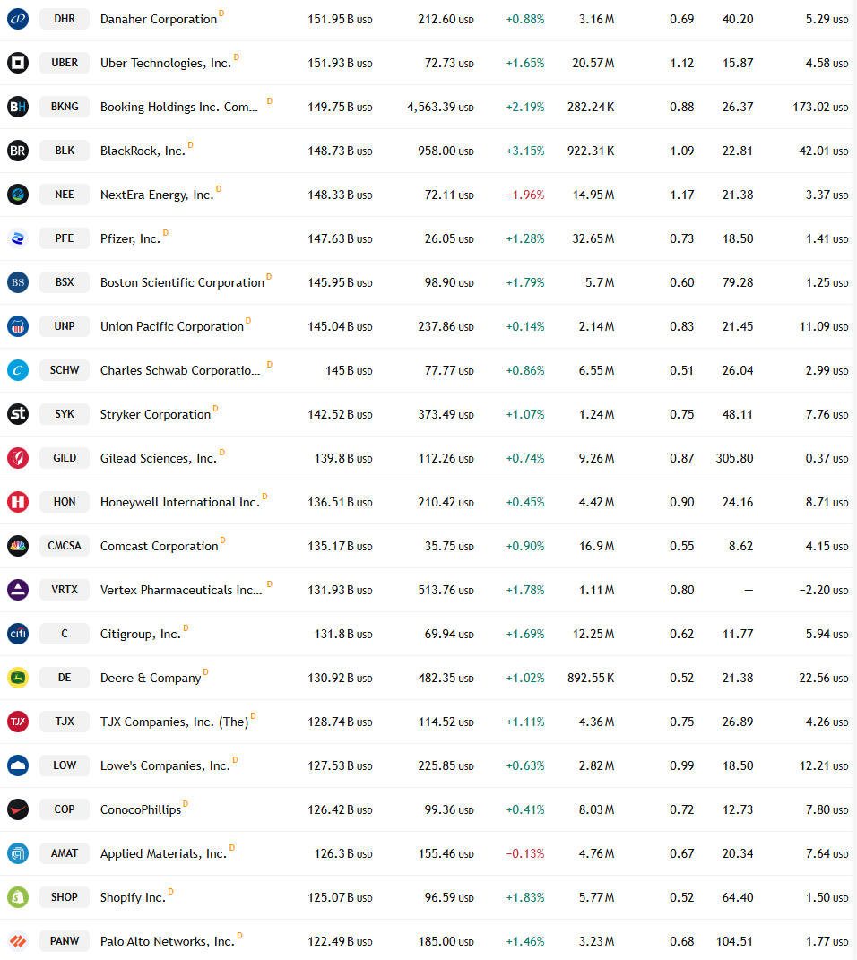Click Booking Holdings' 4,563.39 USD price
Image resolution: width=857 pixels, height=960 pixels.
click(x=440, y=108)
